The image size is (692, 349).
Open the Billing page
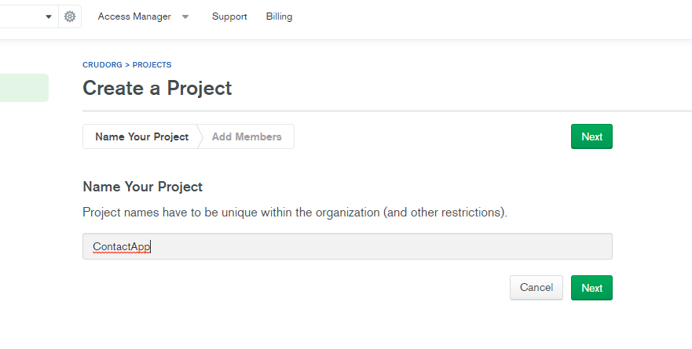pyautogui.click(x=279, y=16)
